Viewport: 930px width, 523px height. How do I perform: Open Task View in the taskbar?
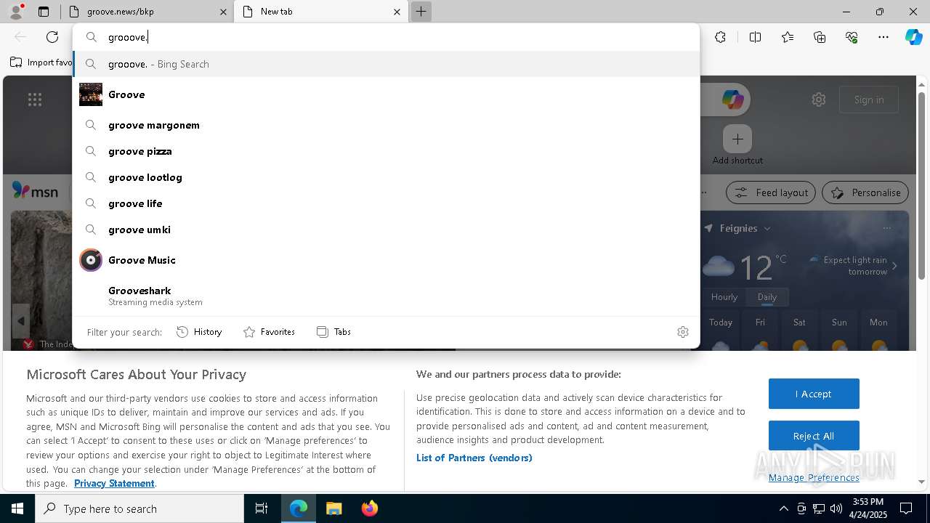point(262,508)
